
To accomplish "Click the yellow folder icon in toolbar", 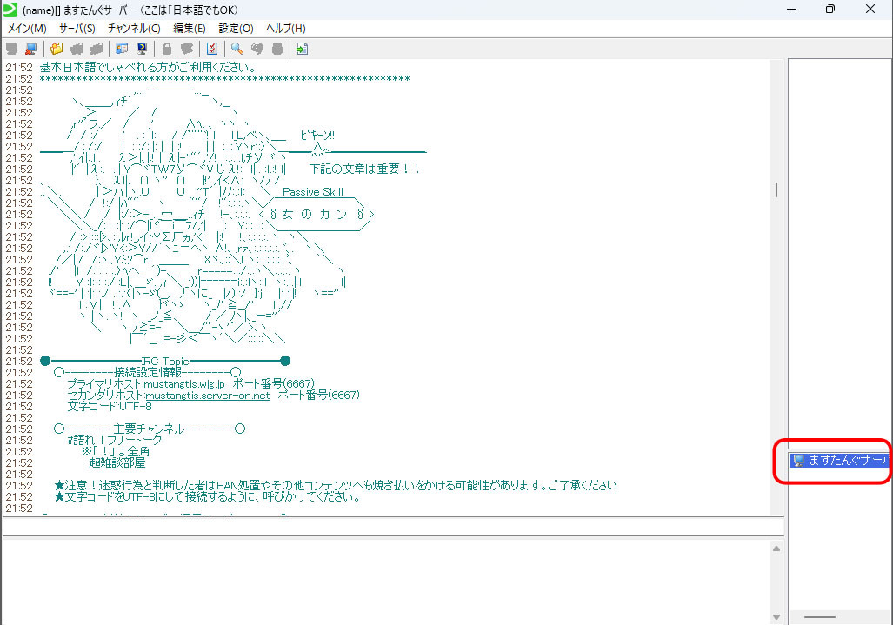I will point(57,49).
